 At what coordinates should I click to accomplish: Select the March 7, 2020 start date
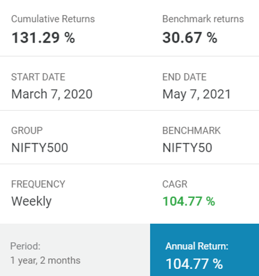pyautogui.click(x=52, y=94)
